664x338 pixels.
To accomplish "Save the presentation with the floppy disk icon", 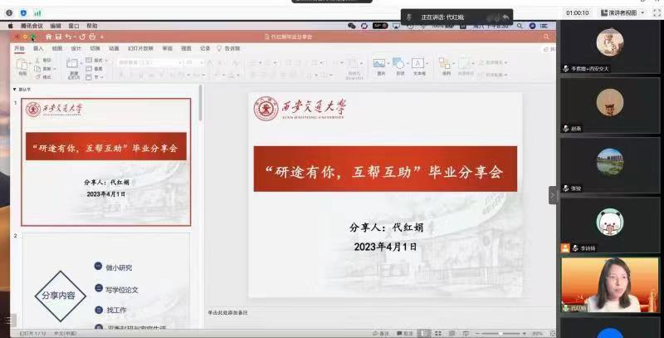I will click(58, 37).
